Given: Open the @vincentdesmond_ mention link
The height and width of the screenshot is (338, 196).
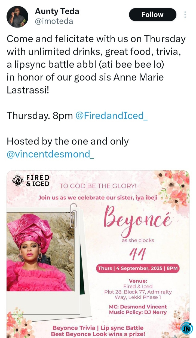Looking at the screenshot, I should coord(50,154).
